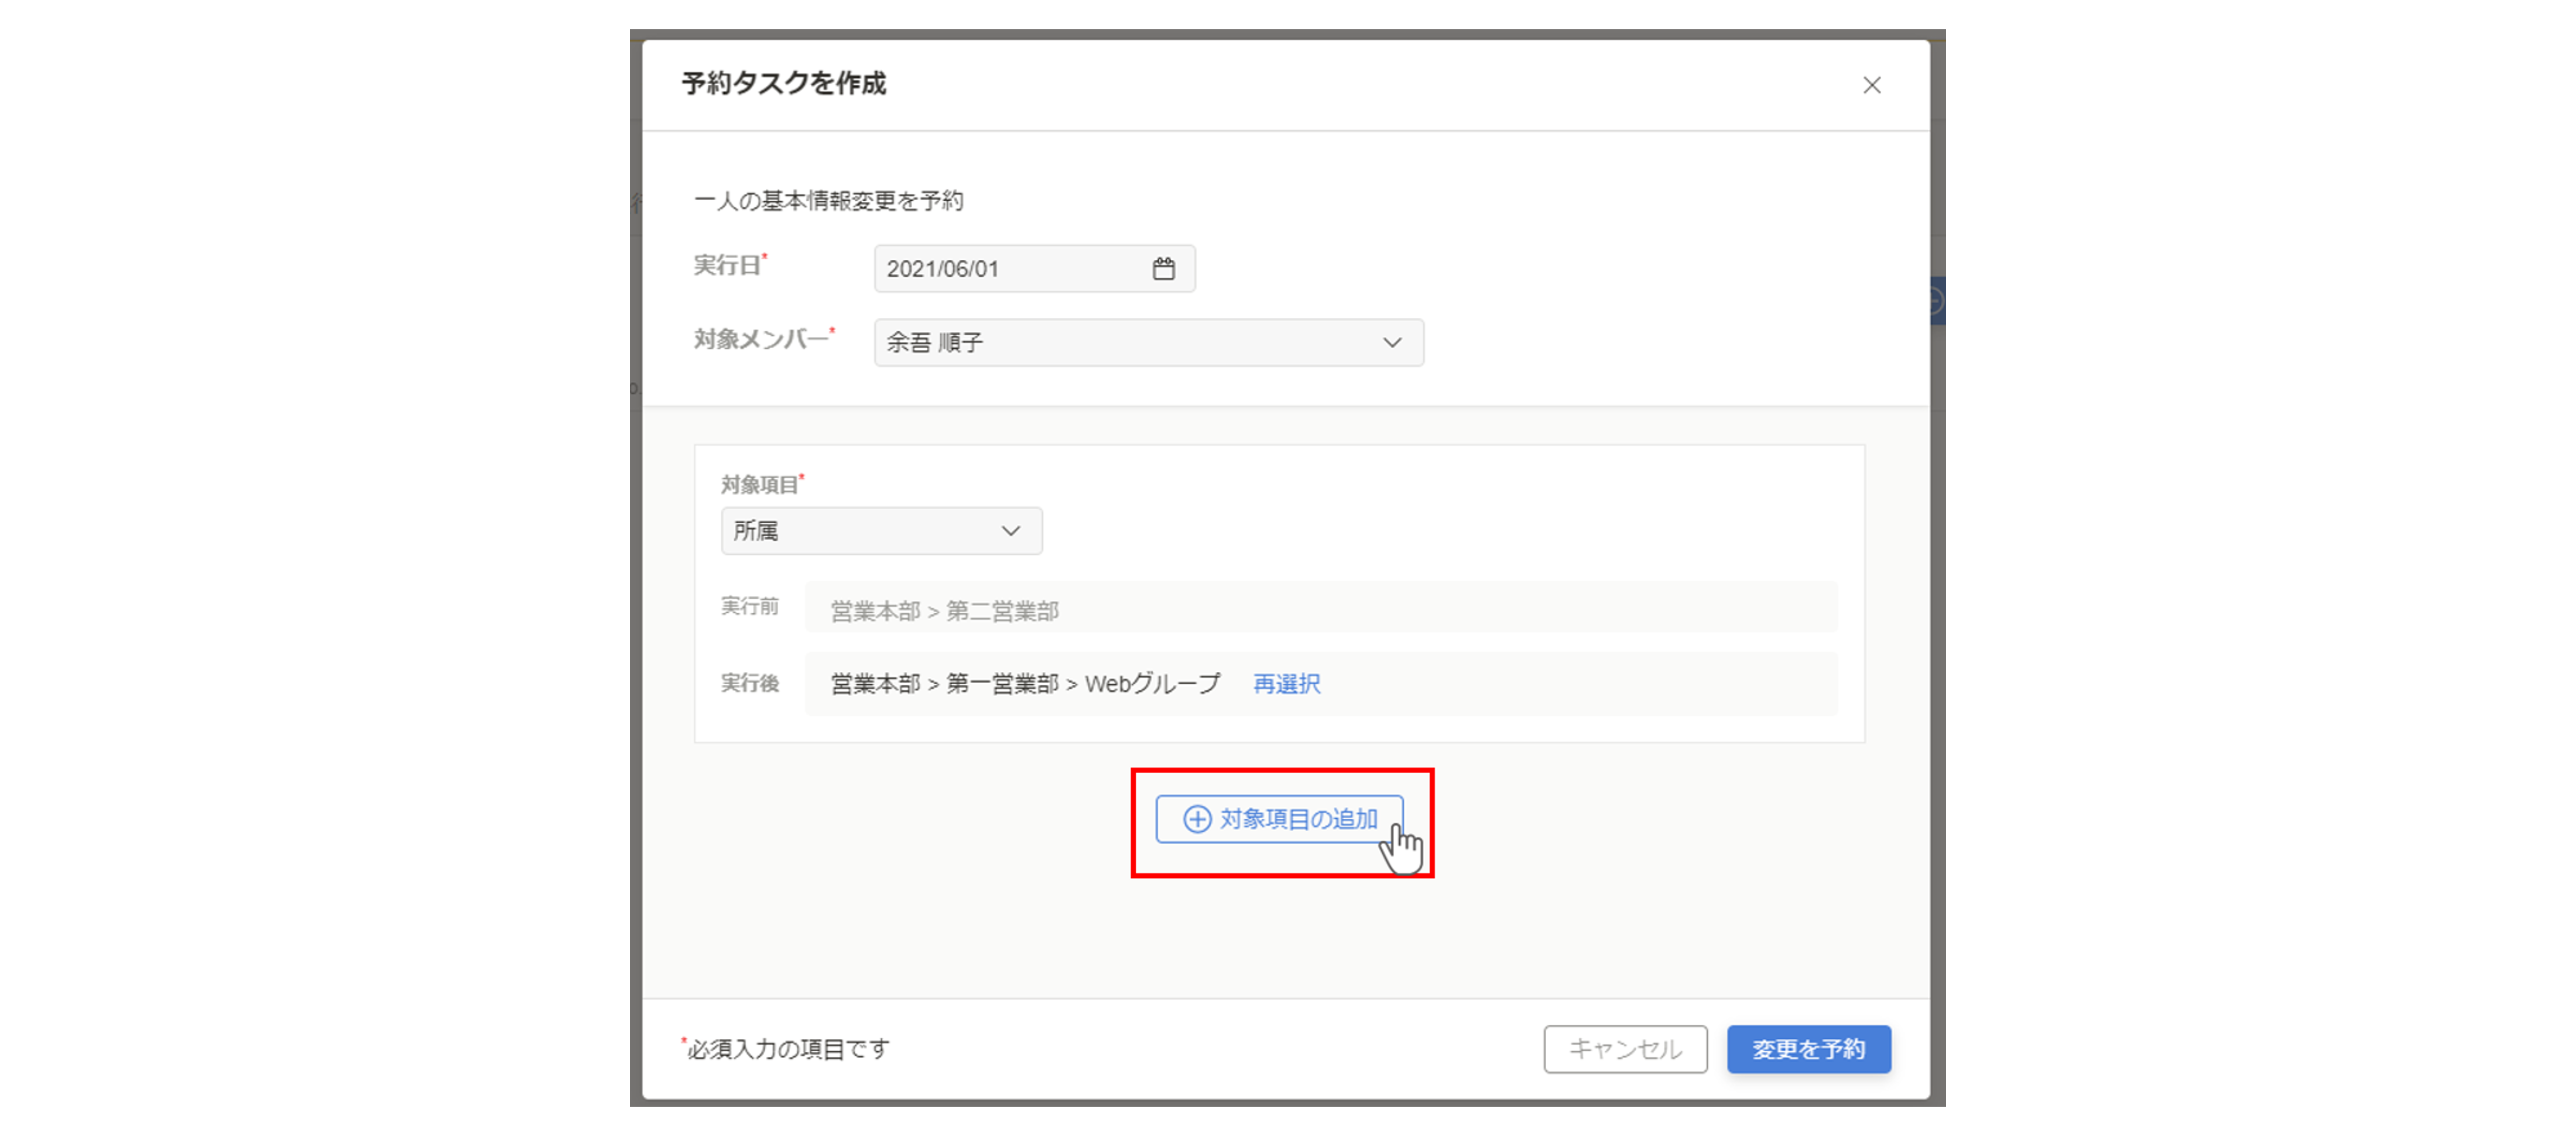Open the calendar picker icon in 実行日
The height and width of the screenshot is (1136, 2576).
[x=1163, y=269]
